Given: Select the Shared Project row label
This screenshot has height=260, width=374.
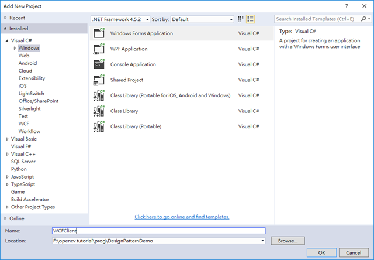Looking at the screenshot, I should pos(127,80).
